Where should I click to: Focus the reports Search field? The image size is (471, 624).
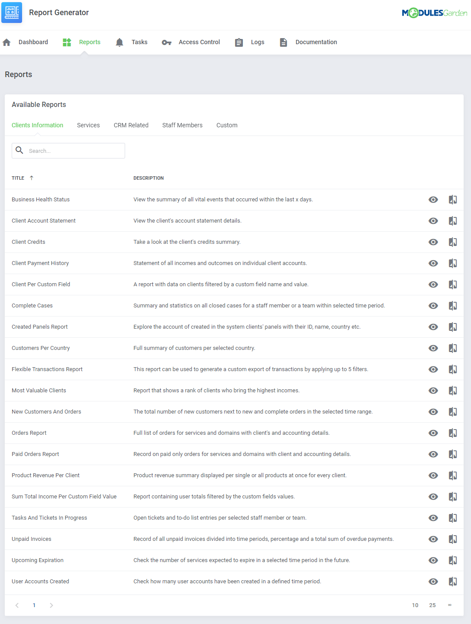coord(68,151)
